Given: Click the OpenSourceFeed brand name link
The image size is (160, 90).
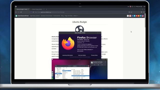Looking at the screenshot, I should click(23, 16).
